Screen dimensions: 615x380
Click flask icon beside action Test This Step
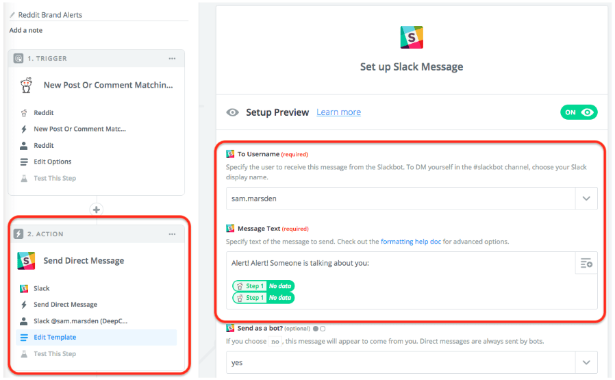24,354
